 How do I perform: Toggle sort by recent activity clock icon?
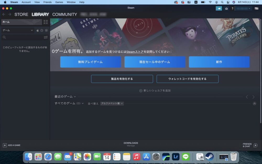(42, 30)
